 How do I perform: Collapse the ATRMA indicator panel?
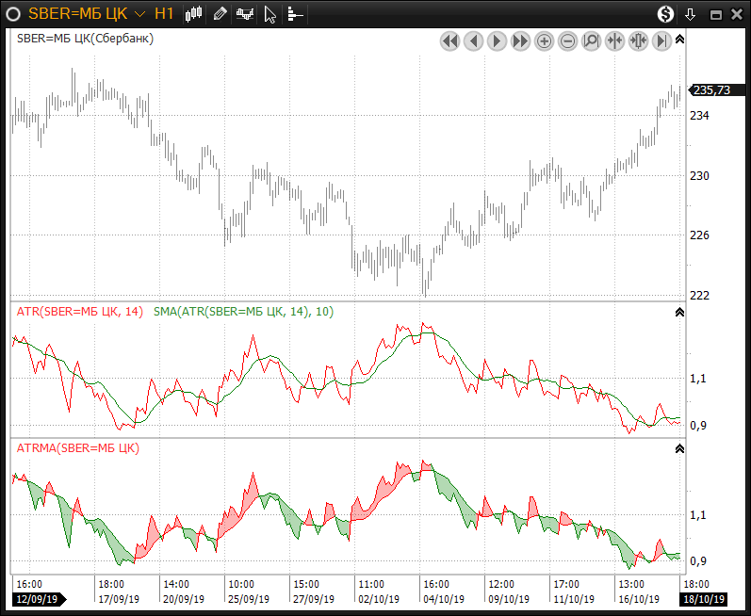679,449
